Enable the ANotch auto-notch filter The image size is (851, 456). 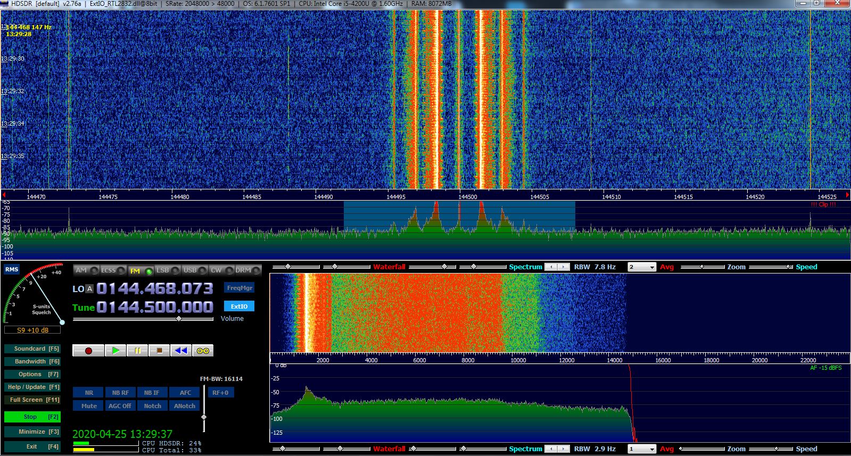pyautogui.click(x=185, y=406)
